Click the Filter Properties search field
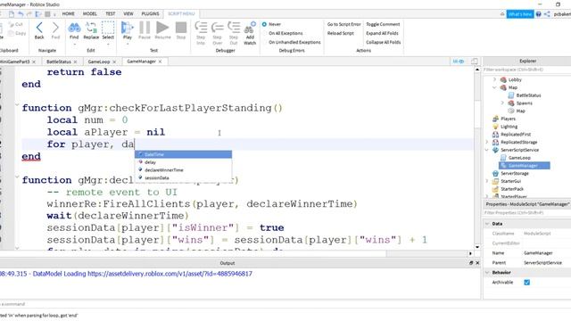This screenshot has height=321, width=571. (x=526, y=213)
